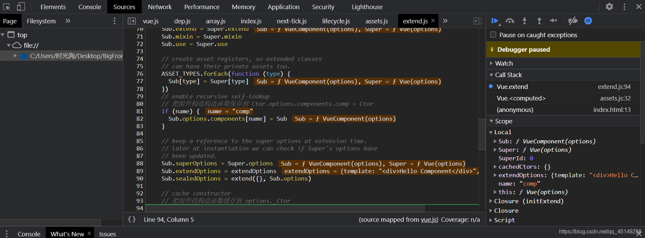Select the Filesystem navigator tab
This screenshot has height=238, width=645.
41,21
